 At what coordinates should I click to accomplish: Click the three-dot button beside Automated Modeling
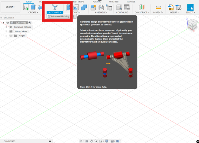coord(74,16)
